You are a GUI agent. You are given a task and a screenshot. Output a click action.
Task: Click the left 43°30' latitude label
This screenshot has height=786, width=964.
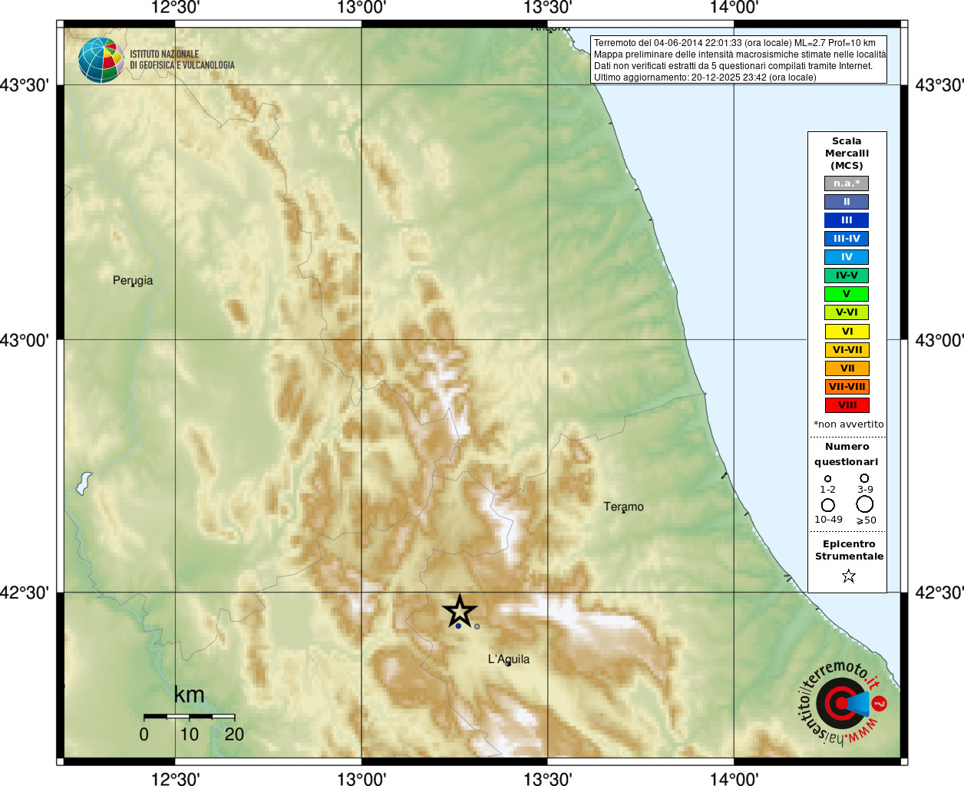[x=25, y=85]
